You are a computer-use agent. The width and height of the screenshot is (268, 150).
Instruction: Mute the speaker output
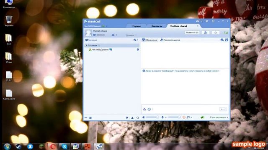[144, 117]
